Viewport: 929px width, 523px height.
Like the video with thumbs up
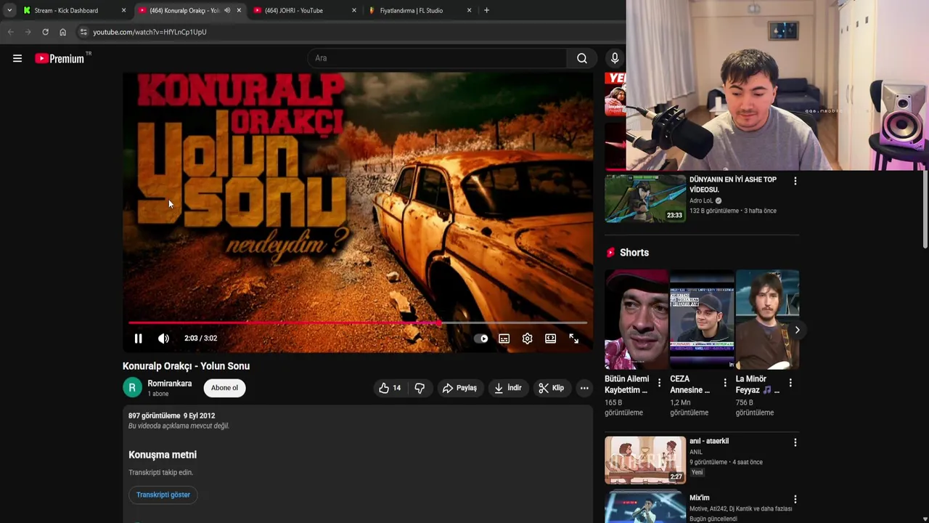(390, 388)
